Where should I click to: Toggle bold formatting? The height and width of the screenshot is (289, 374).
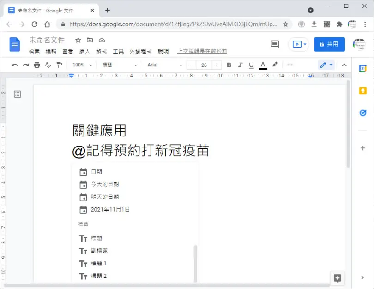[x=229, y=65]
